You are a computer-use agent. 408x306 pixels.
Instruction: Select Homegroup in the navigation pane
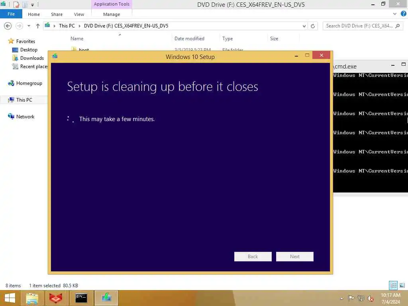pos(29,83)
